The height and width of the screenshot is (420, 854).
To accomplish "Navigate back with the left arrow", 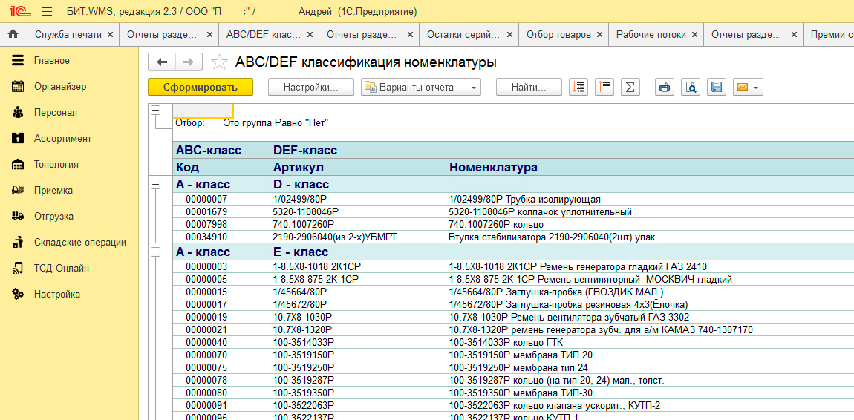I will (x=162, y=62).
